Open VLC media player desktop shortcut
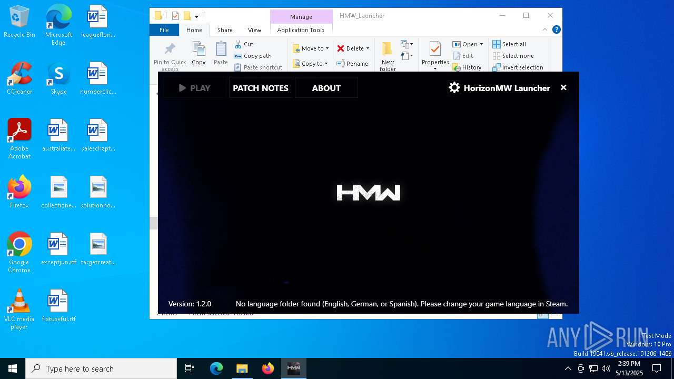Screen dimensions: 674x379 pos(19,310)
